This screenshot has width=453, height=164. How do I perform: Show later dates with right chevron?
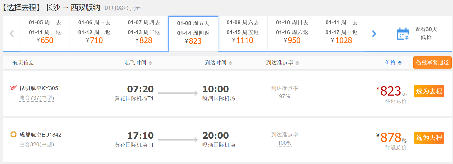pos(374,34)
